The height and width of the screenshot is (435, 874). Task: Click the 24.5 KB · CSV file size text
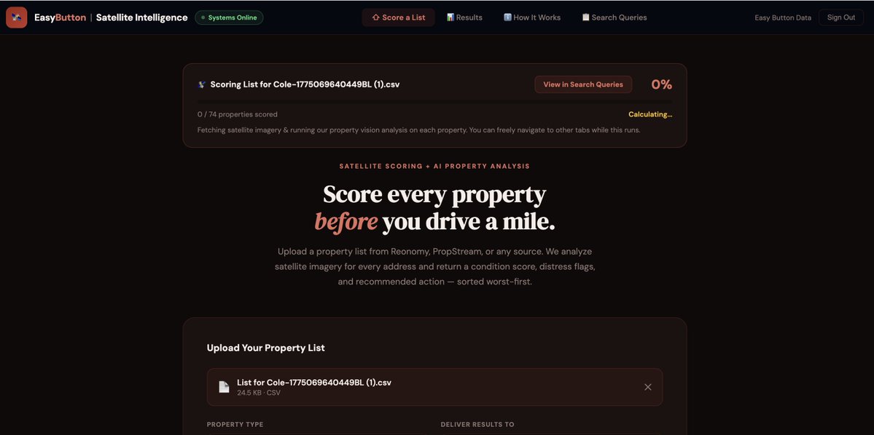259,393
